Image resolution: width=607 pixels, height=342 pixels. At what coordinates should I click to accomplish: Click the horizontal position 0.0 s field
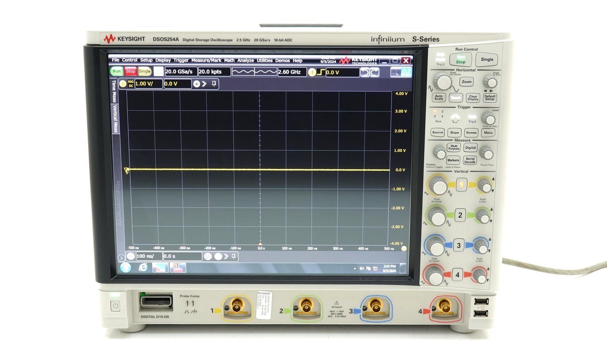point(182,256)
